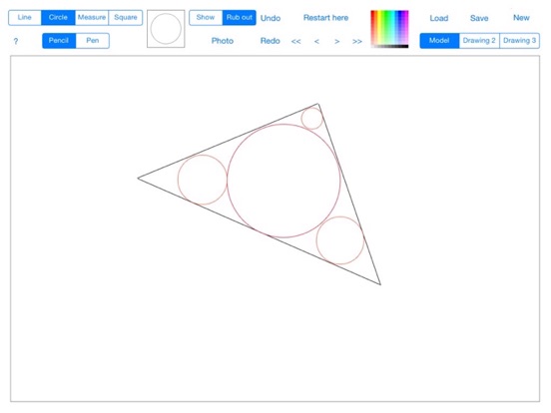Switch to the Drawing 3 tab
The width and height of the screenshot is (551, 413).
click(519, 41)
